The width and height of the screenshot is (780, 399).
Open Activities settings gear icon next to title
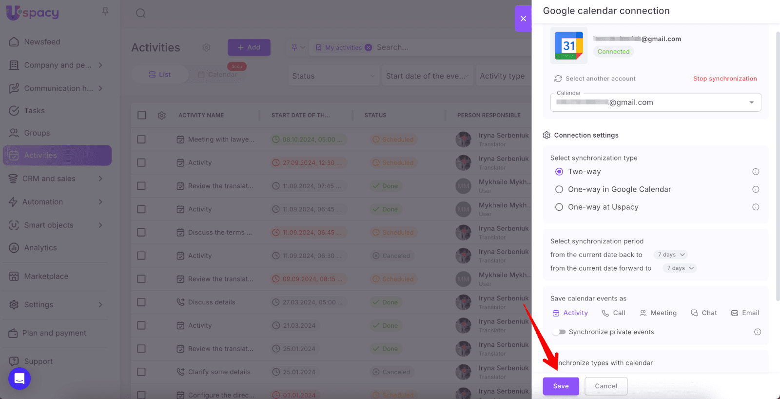tap(207, 47)
